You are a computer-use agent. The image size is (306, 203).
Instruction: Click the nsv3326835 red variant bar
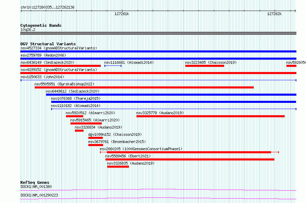(118, 167)
